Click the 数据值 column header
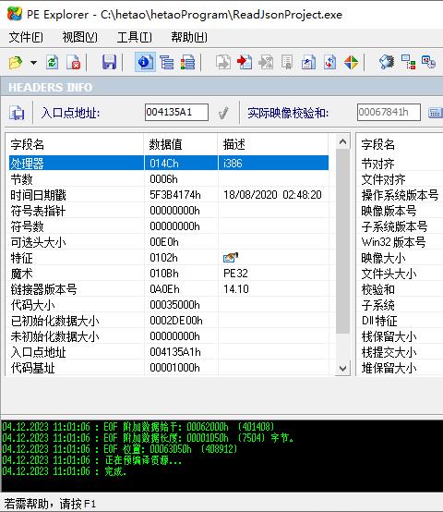This screenshot has height=512, width=443. [181, 144]
